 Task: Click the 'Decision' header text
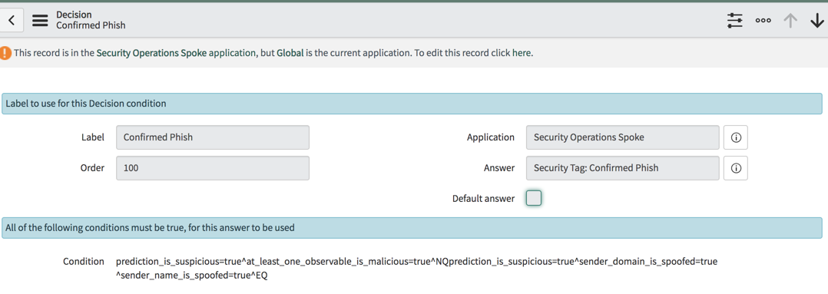pyautogui.click(x=74, y=15)
